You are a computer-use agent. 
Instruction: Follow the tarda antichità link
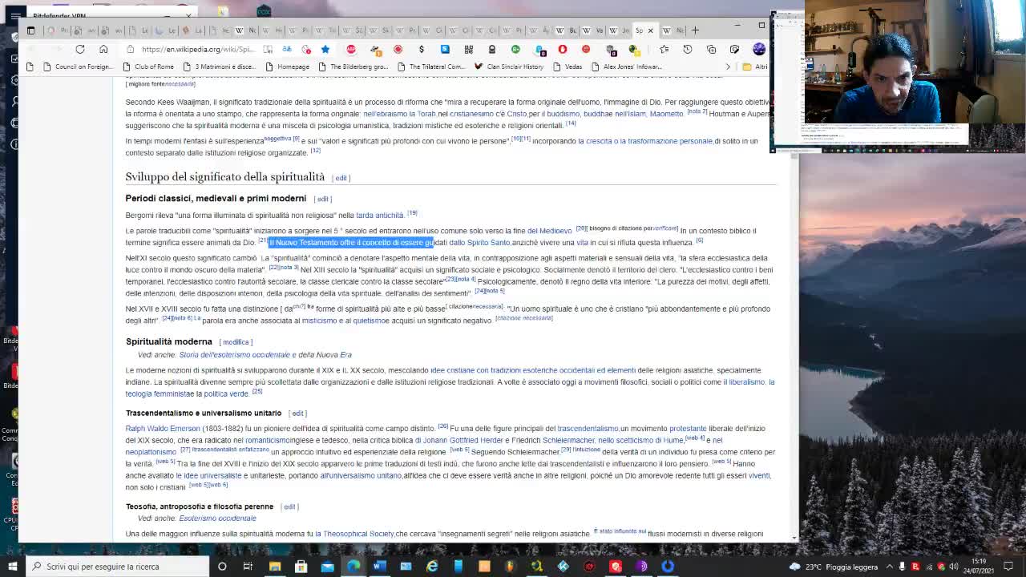379,216
